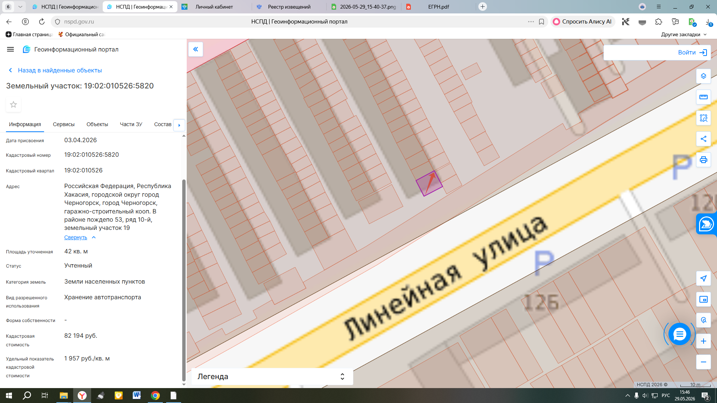Click the Геоинформационный портал logo
Image resolution: width=717 pixels, height=403 pixels.
pyautogui.click(x=71, y=49)
